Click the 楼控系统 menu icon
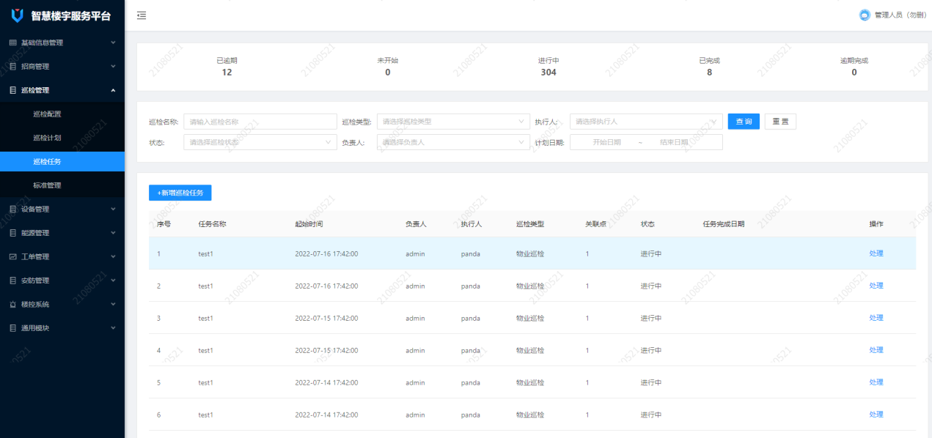This screenshot has width=932, height=438. (12, 305)
